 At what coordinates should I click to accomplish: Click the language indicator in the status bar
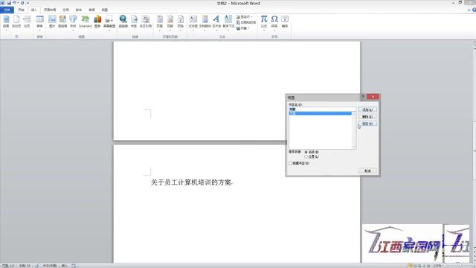(x=50, y=266)
